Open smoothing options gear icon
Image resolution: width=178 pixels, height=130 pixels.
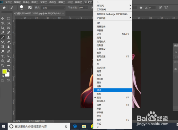point(141,8)
